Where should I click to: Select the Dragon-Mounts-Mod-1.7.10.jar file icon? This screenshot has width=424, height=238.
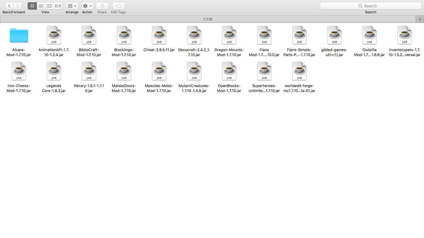(x=229, y=35)
